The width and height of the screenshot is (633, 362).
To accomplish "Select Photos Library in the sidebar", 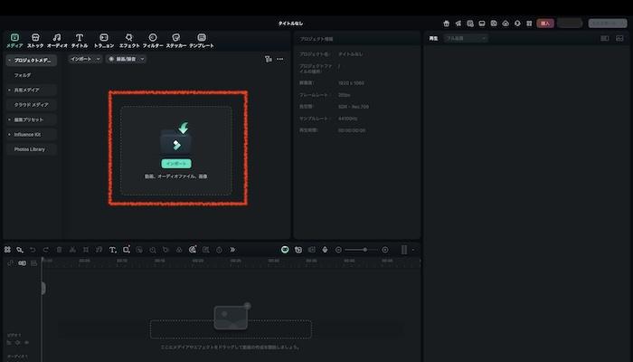I will tap(30, 149).
